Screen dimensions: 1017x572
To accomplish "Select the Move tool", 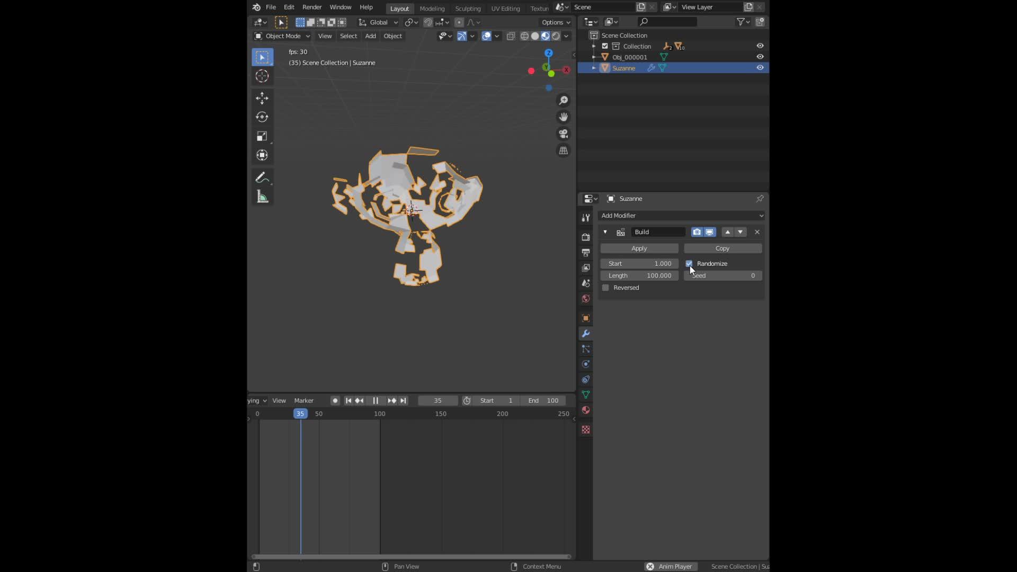I will point(262,98).
